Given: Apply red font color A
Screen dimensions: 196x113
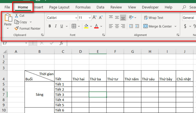Looking at the screenshot, I should pos(96,26).
